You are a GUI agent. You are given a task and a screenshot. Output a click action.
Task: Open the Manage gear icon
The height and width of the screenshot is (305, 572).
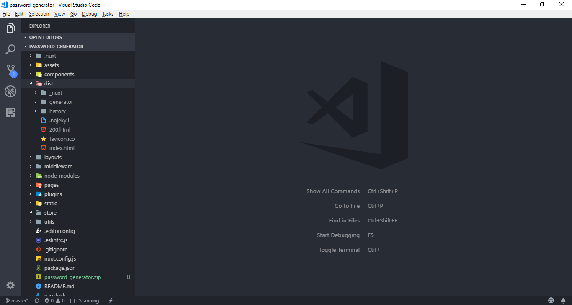(x=10, y=285)
